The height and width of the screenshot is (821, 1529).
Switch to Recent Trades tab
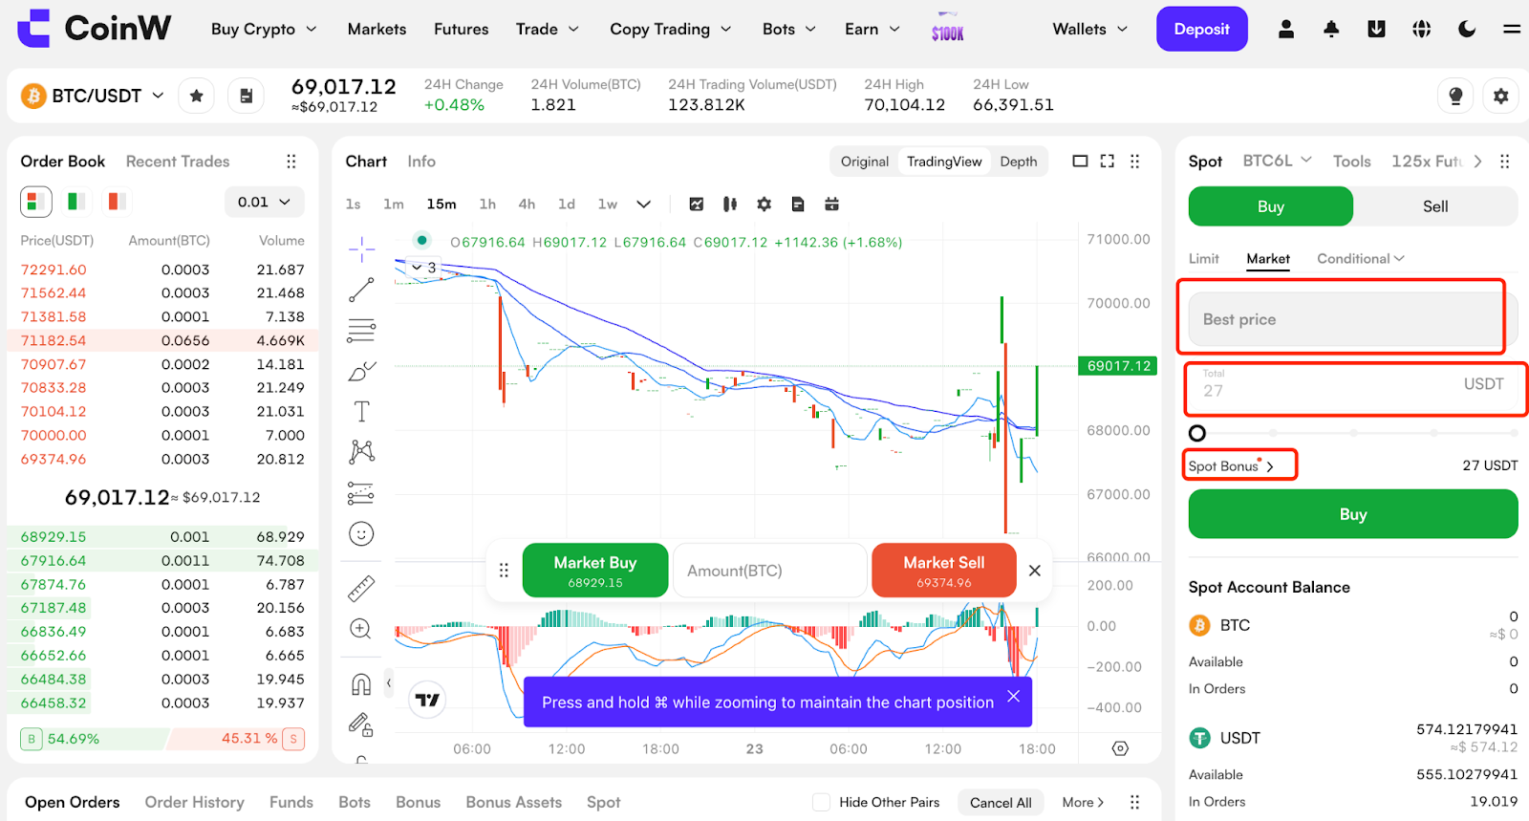pos(178,162)
